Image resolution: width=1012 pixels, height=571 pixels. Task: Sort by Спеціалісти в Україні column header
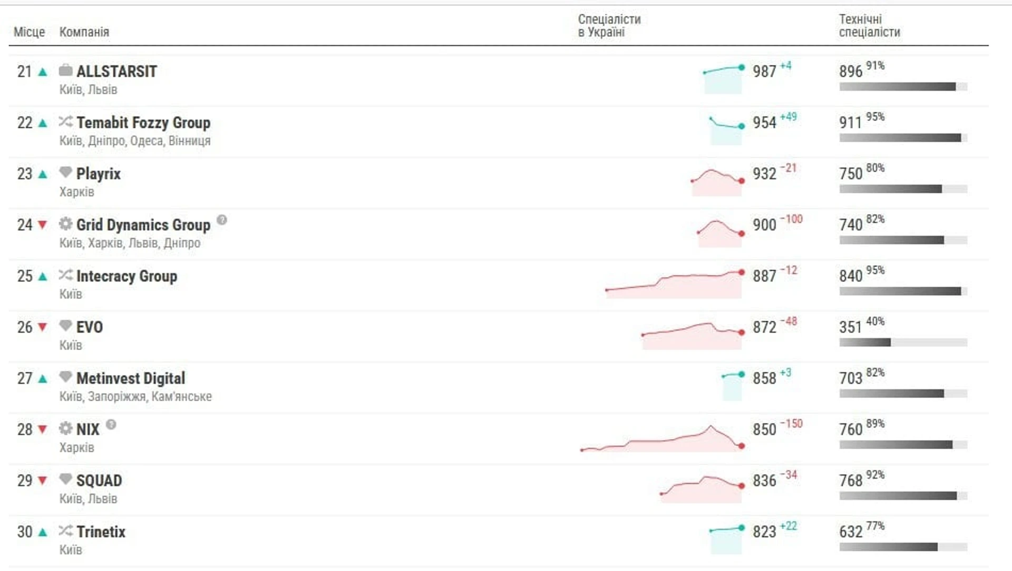coord(609,26)
